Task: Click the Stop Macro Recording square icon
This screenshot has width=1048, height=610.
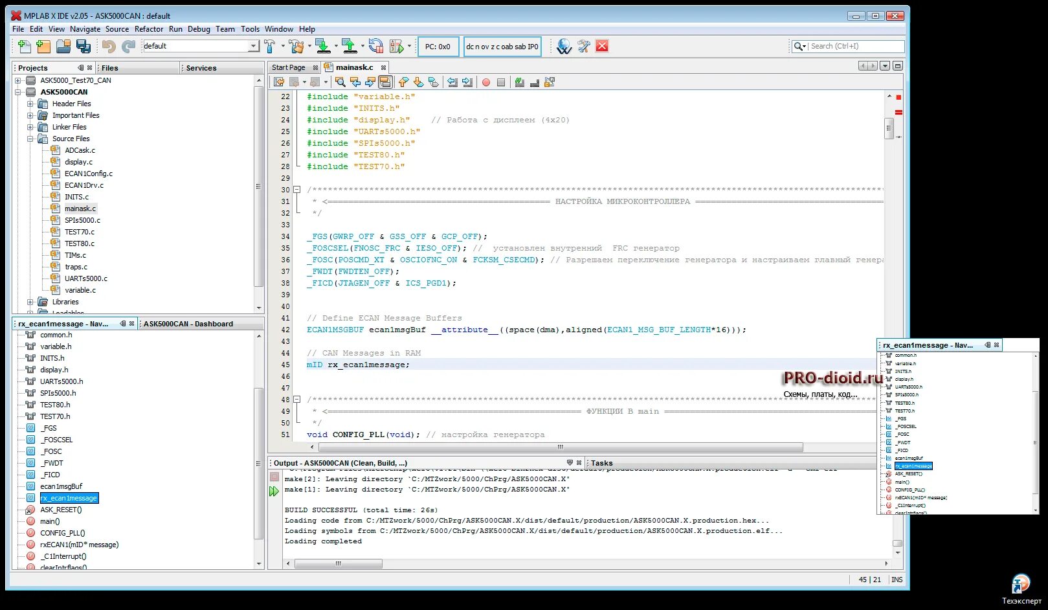Action: coord(501,82)
